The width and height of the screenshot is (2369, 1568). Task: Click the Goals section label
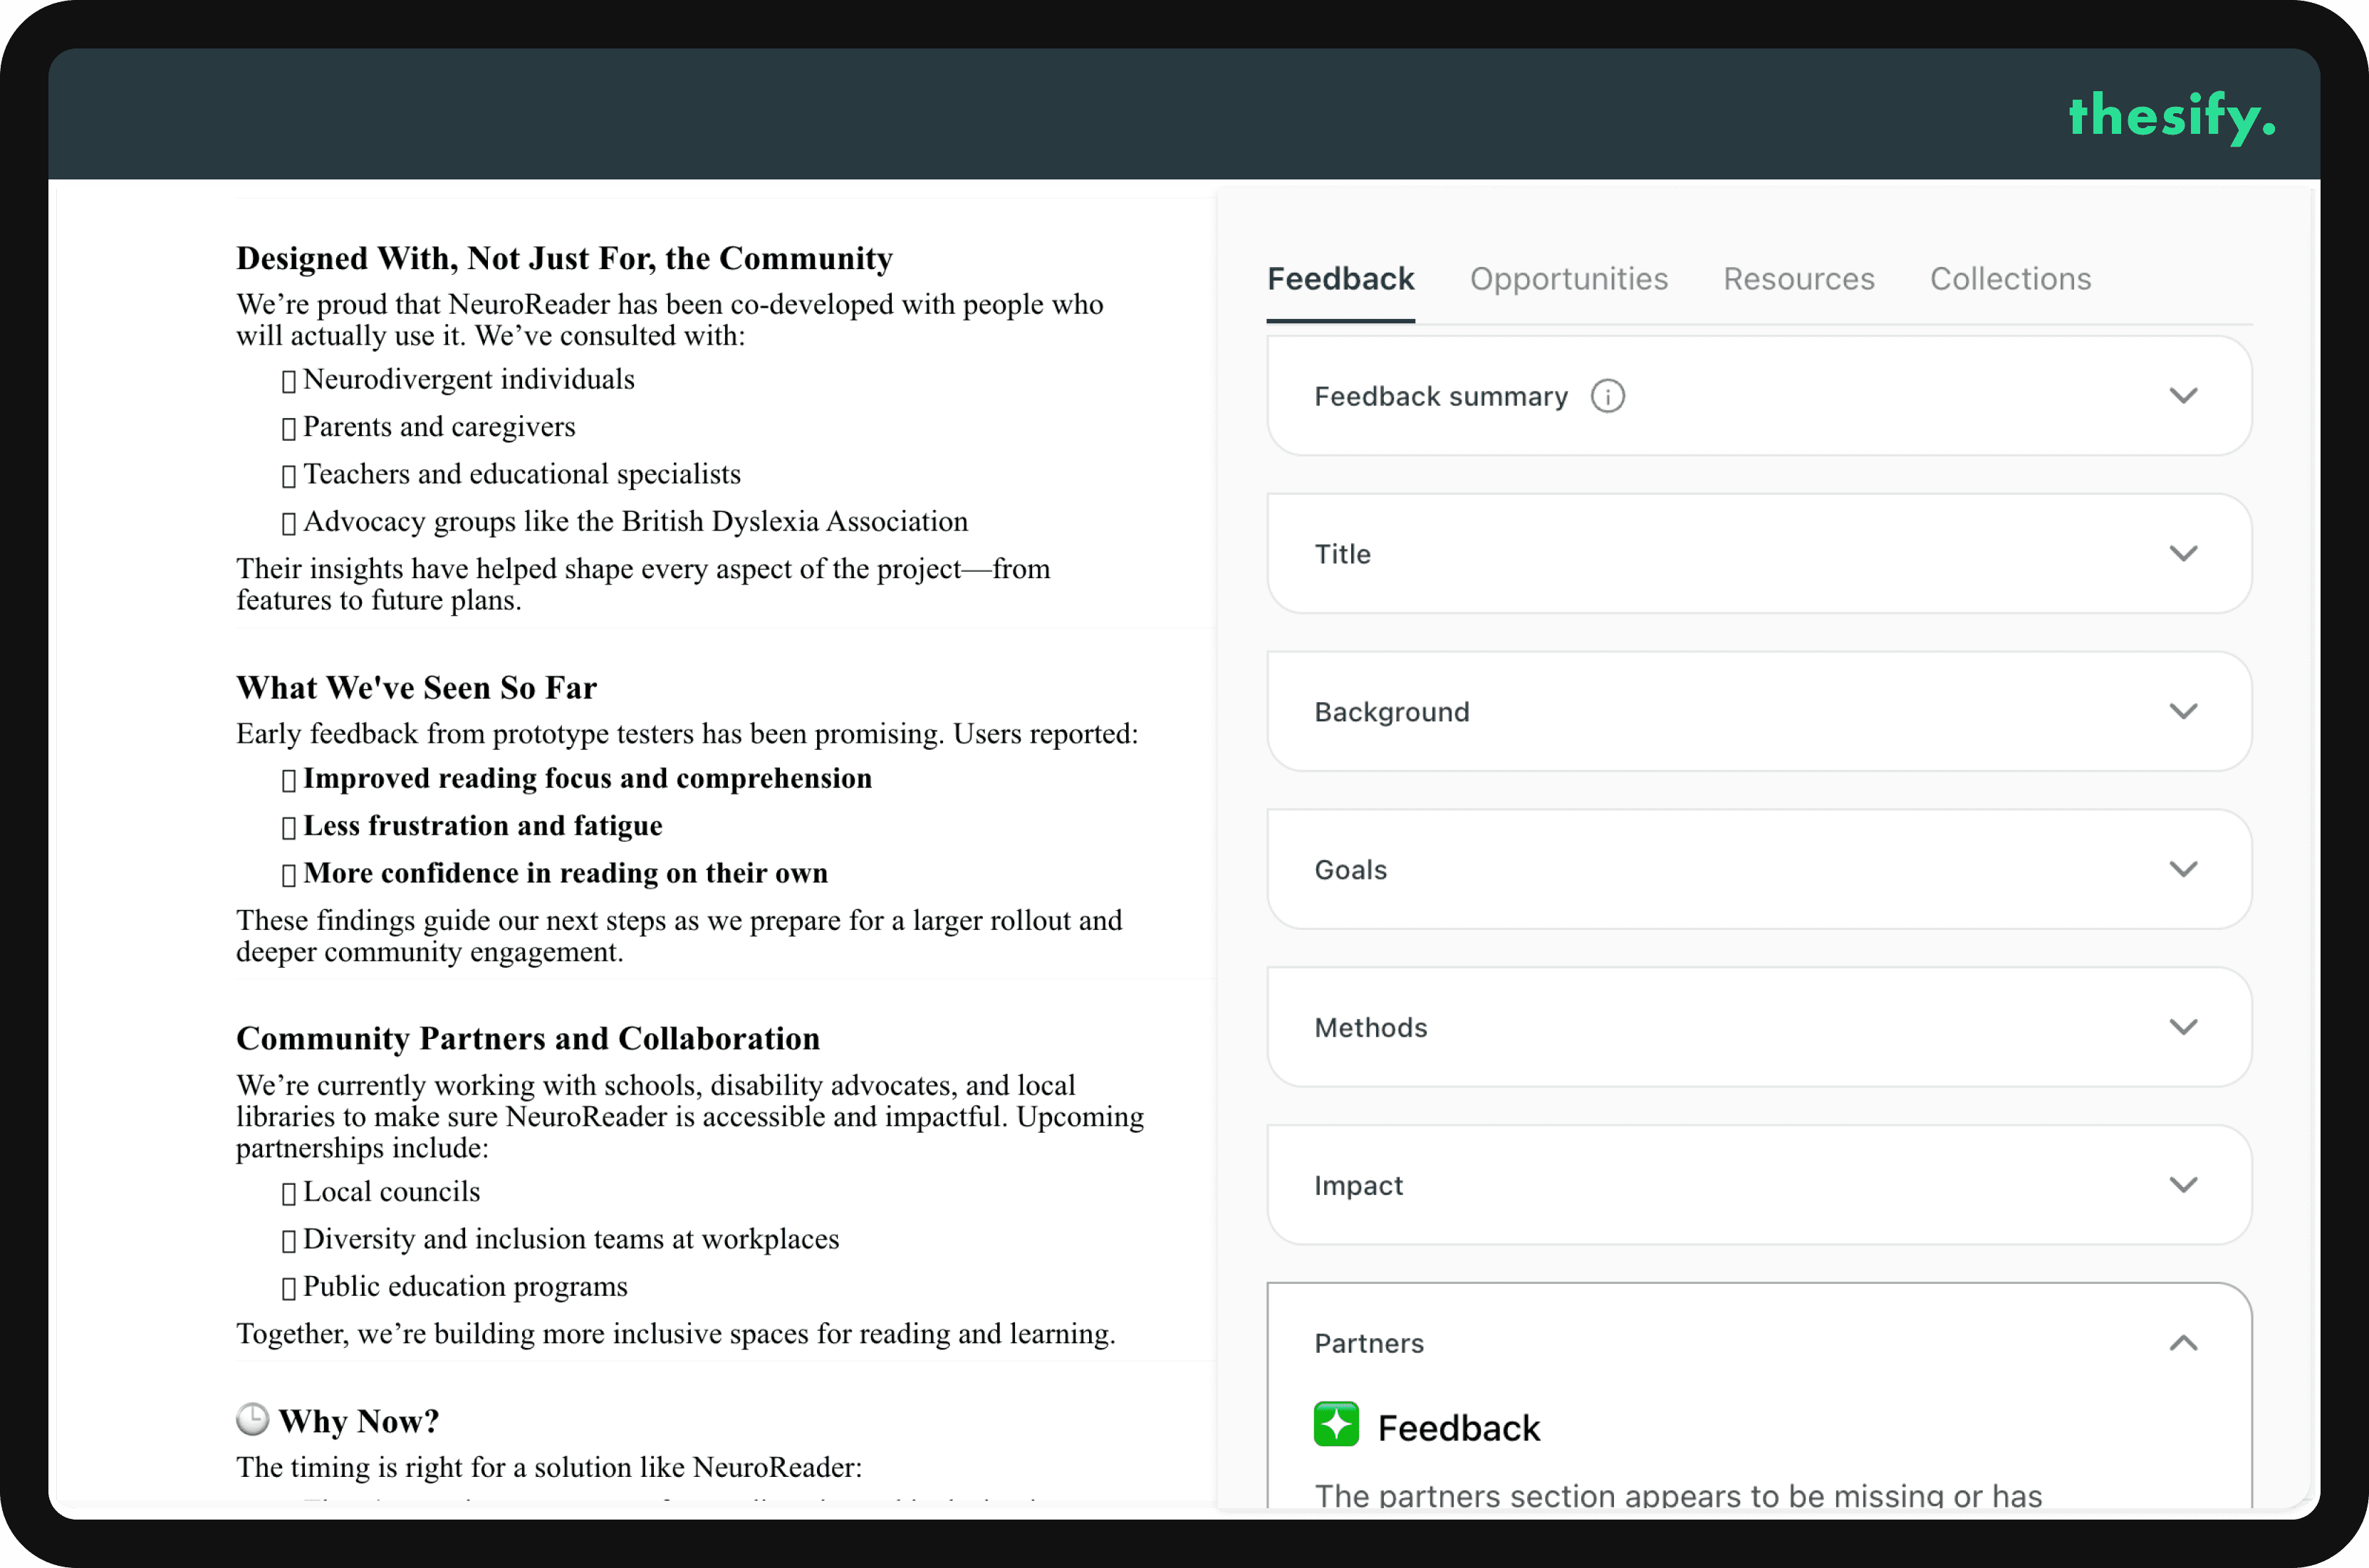tap(1350, 870)
